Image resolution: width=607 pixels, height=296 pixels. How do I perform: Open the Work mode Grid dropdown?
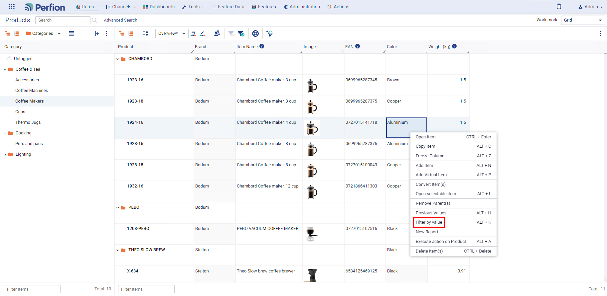coord(583,20)
